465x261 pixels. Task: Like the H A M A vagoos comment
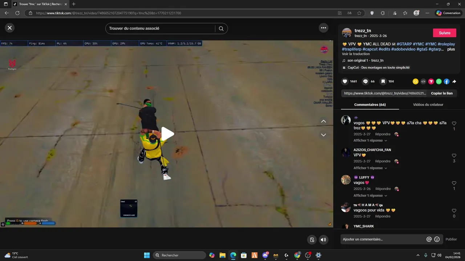454,211
